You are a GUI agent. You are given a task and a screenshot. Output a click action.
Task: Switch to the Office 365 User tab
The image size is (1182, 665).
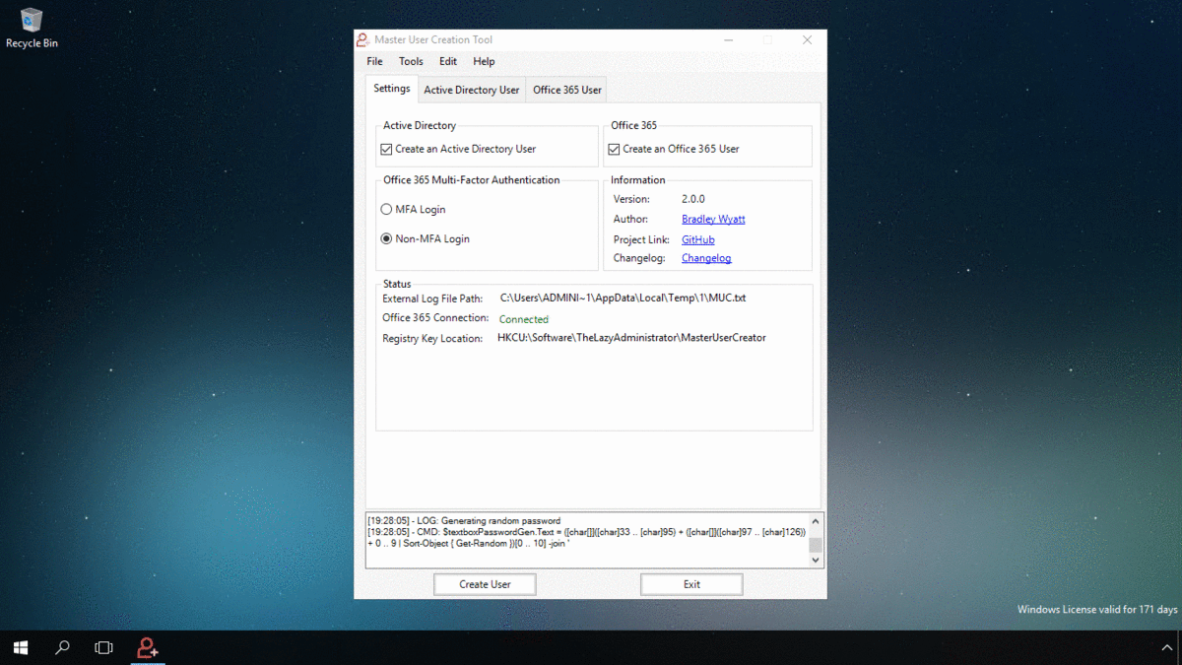pyautogui.click(x=567, y=90)
